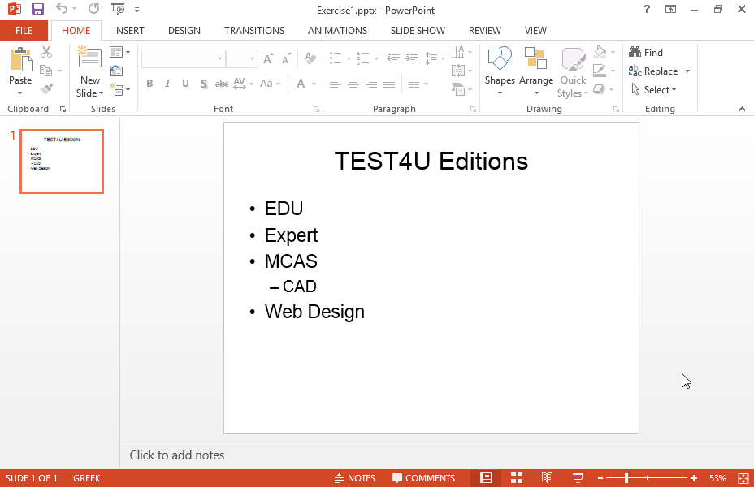Toggle Text Shadow
The width and height of the screenshot is (754, 487).
tap(204, 84)
